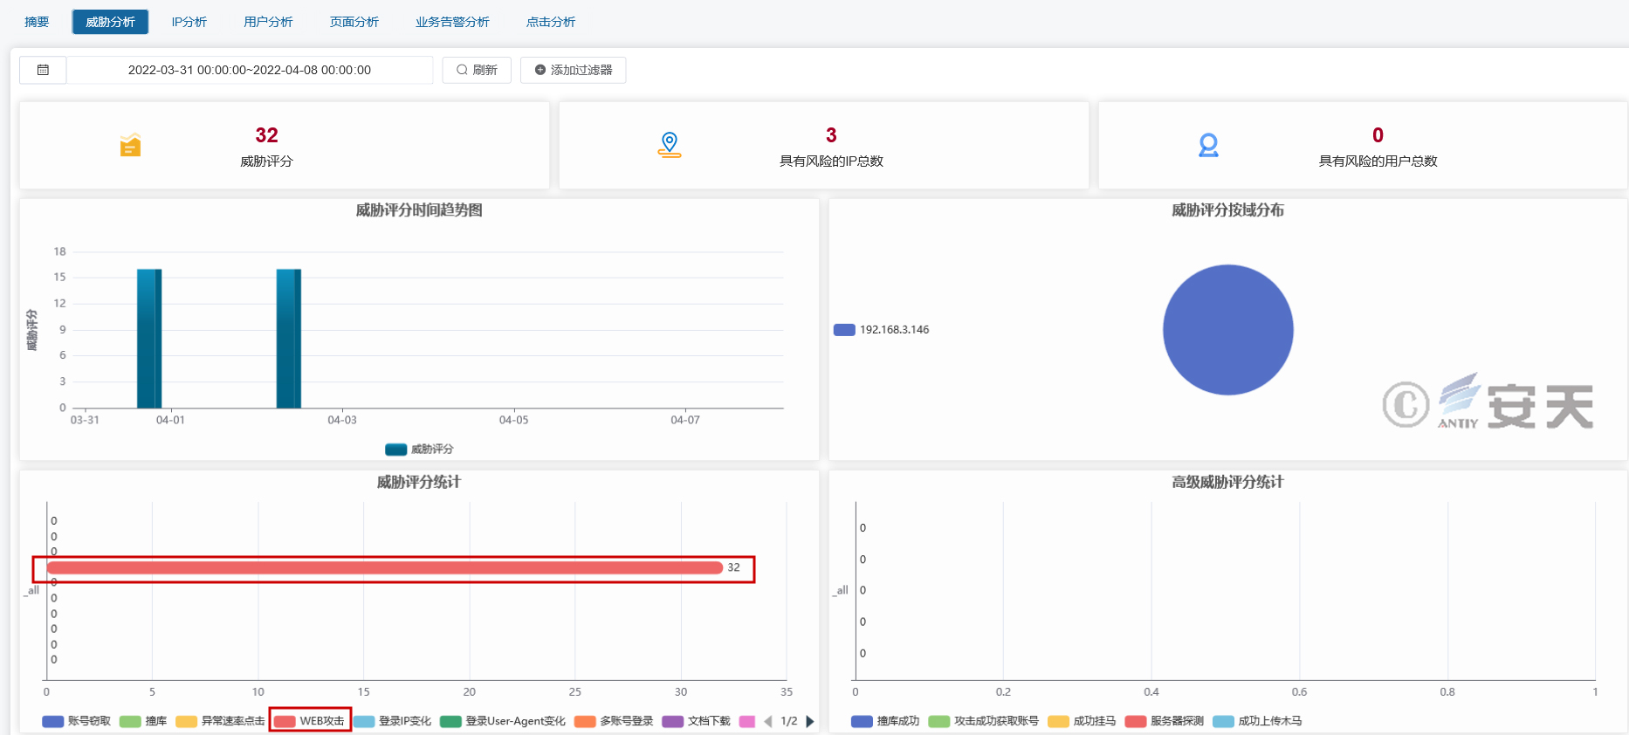Toggle the 成功挂马 legend item
Viewport: 1629px width, 735px height.
click(1083, 721)
